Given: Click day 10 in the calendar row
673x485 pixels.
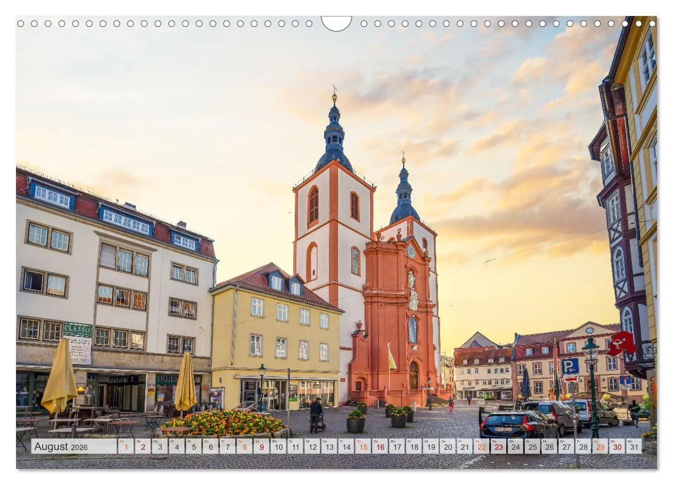Looking at the screenshot, I should [278, 447].
